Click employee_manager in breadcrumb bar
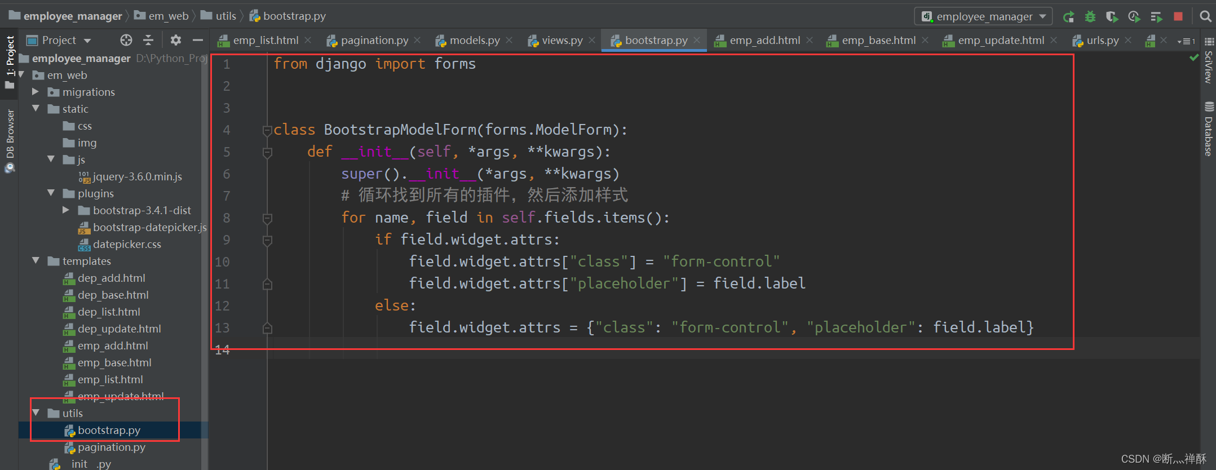 coord(66,16)
